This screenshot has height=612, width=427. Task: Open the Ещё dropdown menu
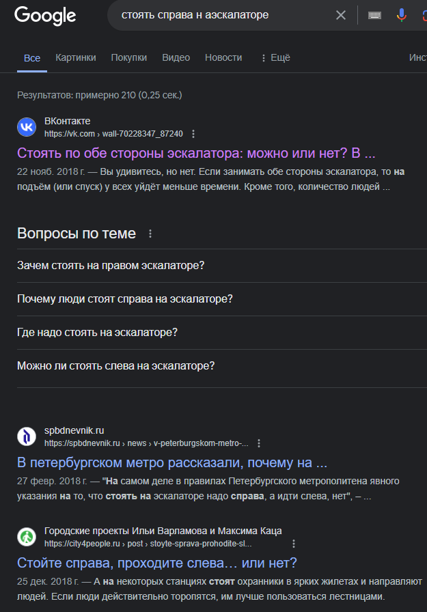coord(275,58)
